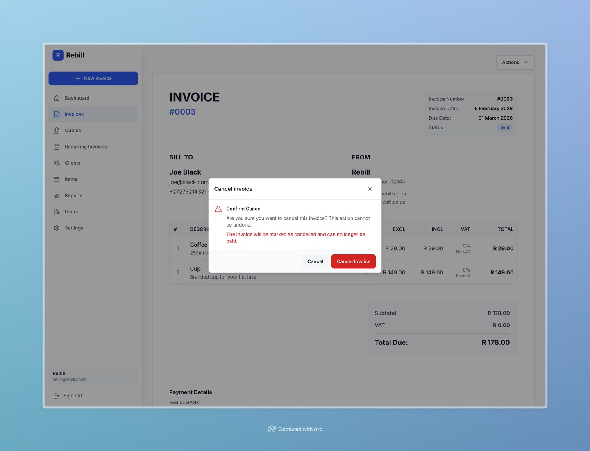Select the Clients people icon

(57, 163)
